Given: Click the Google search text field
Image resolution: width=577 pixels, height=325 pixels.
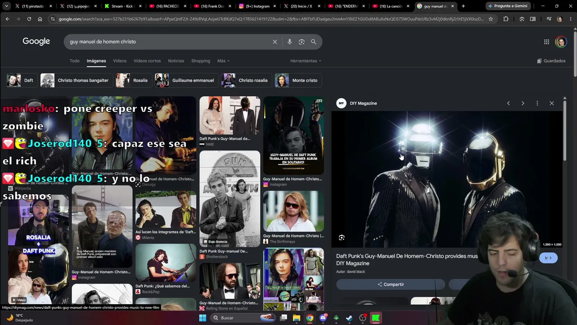Looking at the screenshot, I should tap(169, 42).
